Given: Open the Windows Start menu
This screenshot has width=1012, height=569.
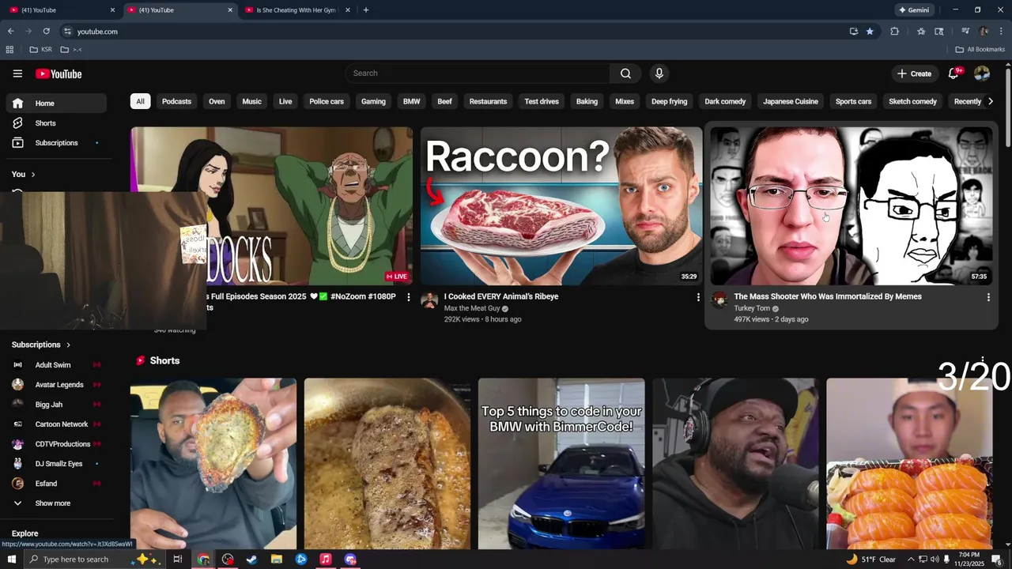Looking at the screenshot, I should (11, 560).
